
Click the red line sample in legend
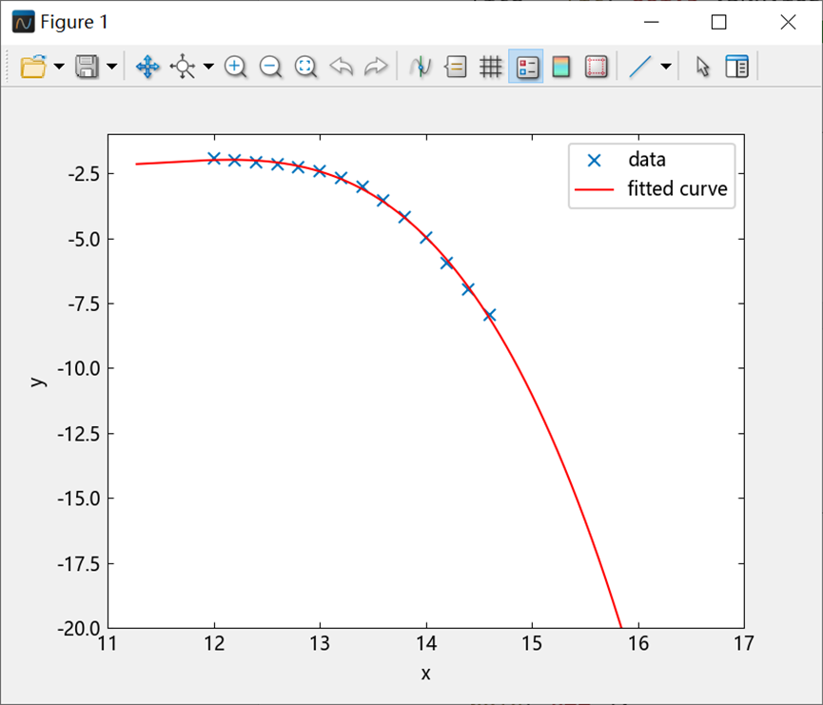[x=594, y=189]
